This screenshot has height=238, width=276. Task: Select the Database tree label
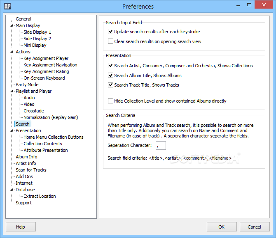point(25,190)
